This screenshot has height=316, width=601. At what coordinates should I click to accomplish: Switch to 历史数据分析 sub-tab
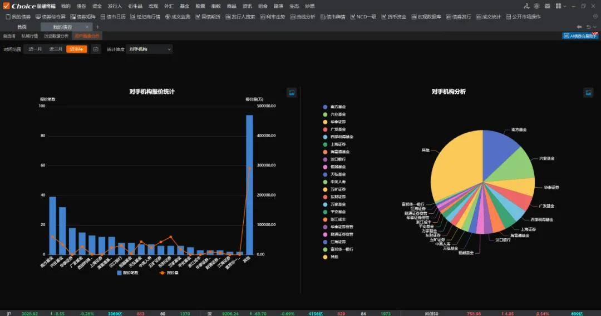[x=56, y=36]
